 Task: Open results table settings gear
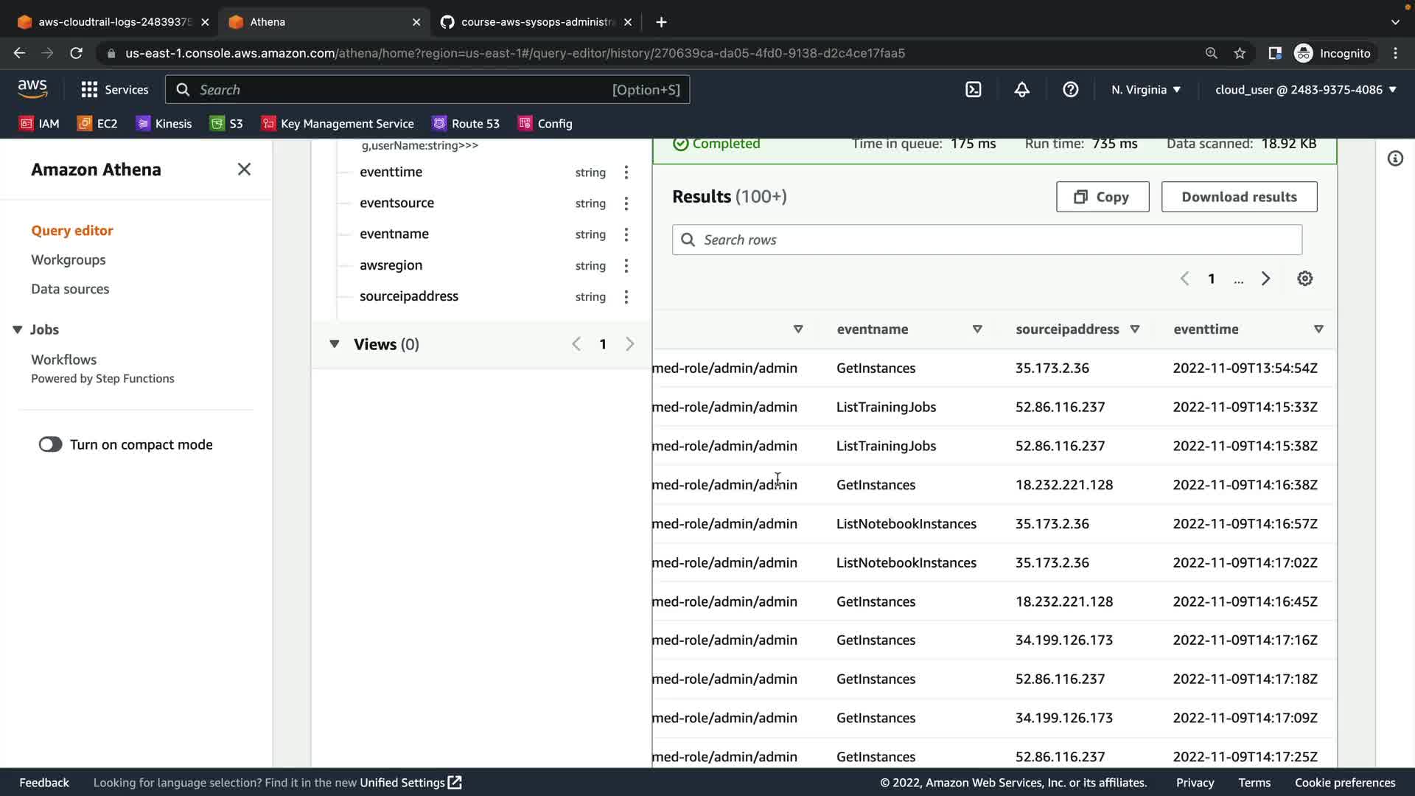(x=1304, y=279)
